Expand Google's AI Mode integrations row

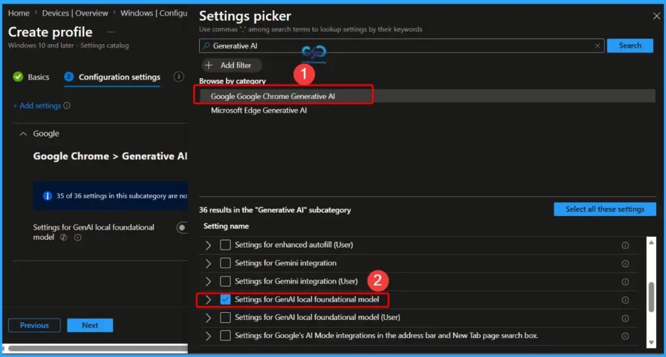[208, 336]
